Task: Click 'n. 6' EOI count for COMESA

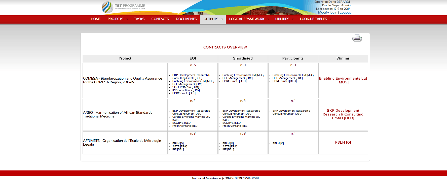Action: click(193, 65)
